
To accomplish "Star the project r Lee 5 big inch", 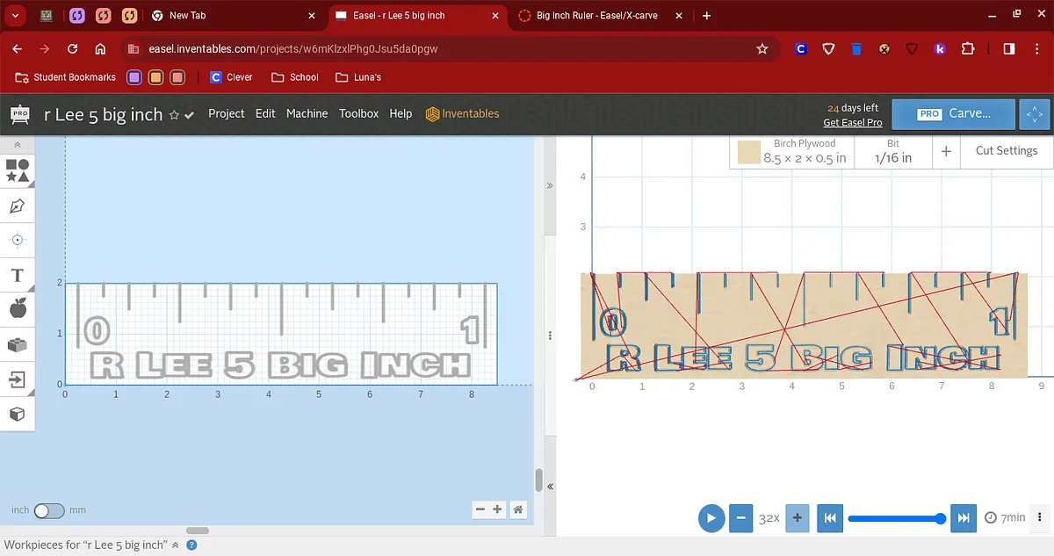I will click(174, 115).
